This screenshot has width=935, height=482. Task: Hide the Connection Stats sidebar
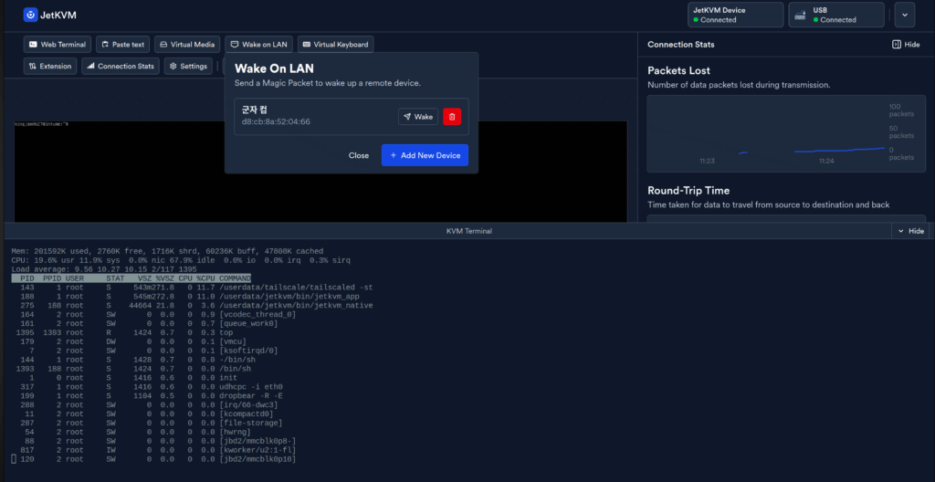[906, 44]
